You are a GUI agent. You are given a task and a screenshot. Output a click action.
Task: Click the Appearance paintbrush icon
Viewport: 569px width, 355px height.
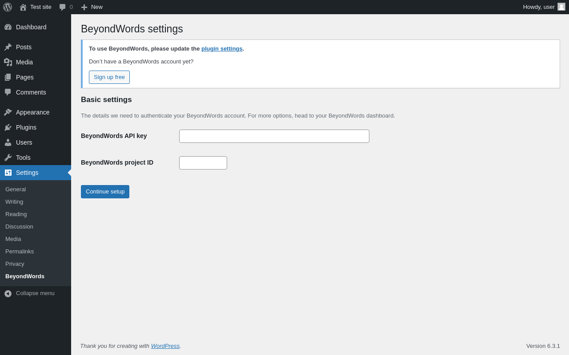[8, 112]
